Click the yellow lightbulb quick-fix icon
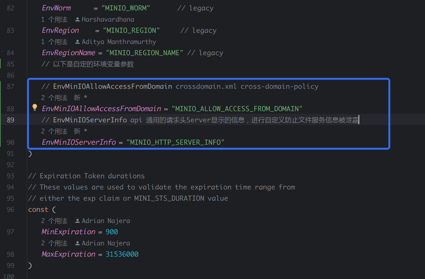 [x=35, y=107]
